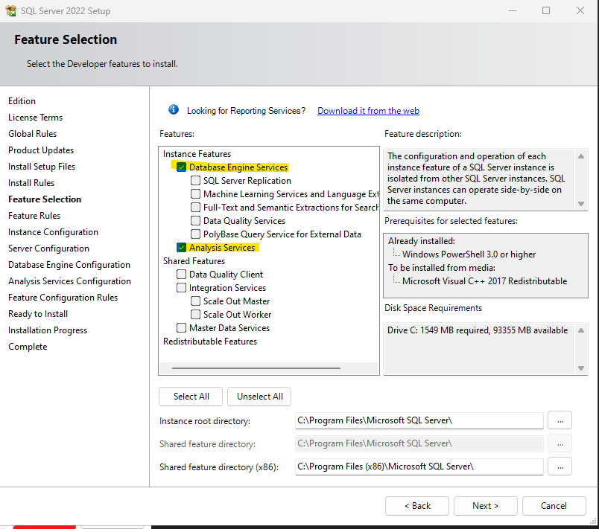
Task: Click the Select All button
Action: coord(191,397)
